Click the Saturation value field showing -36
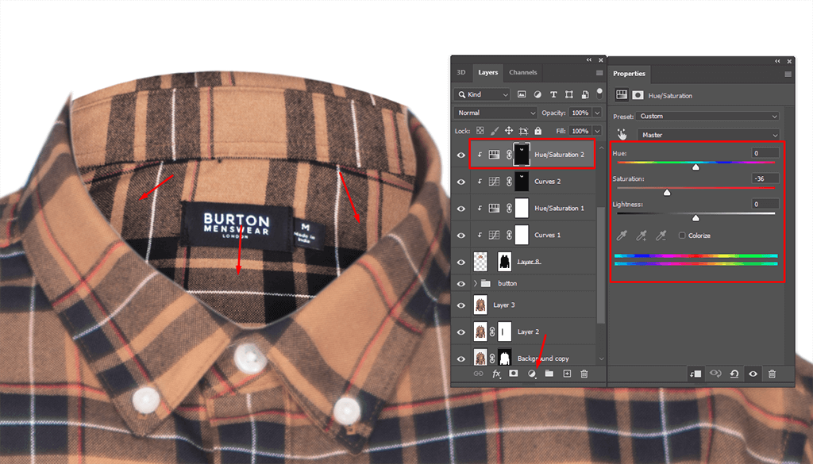The image size is (813, 464). pos(765,178)
